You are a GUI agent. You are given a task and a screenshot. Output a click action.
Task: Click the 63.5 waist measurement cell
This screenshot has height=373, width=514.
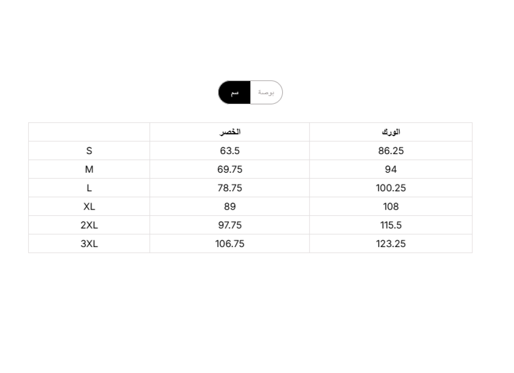click(x=230, y=151)
